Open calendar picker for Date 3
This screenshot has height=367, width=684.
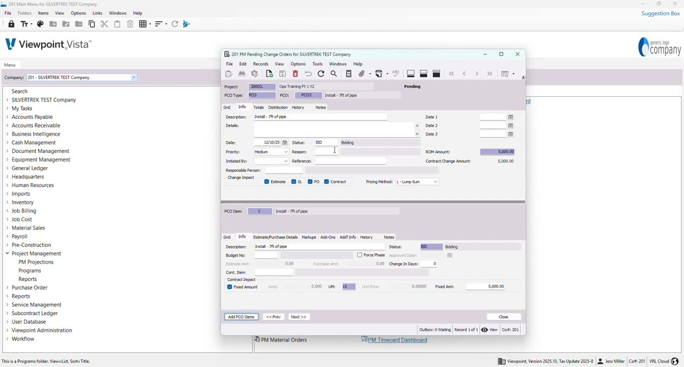point(510,134)
